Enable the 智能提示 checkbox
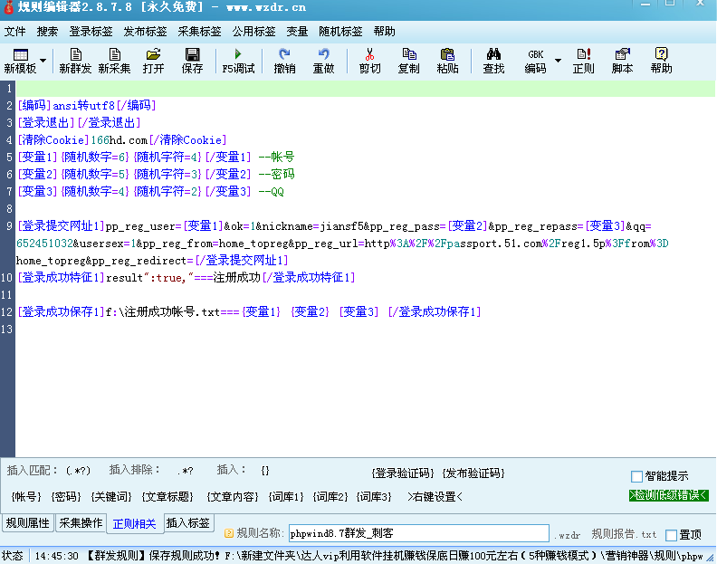 636,476
